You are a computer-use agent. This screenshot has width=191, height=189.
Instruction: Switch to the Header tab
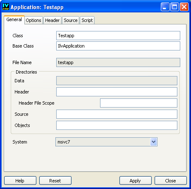point(53,20)
